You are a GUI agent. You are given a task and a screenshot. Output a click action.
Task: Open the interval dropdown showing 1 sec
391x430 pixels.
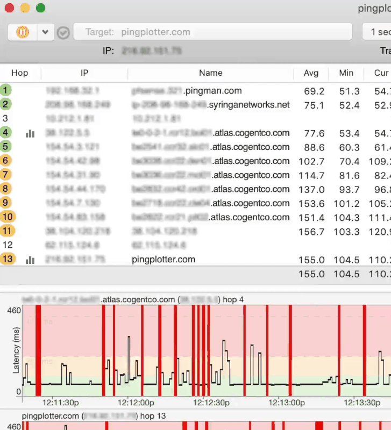376,32
